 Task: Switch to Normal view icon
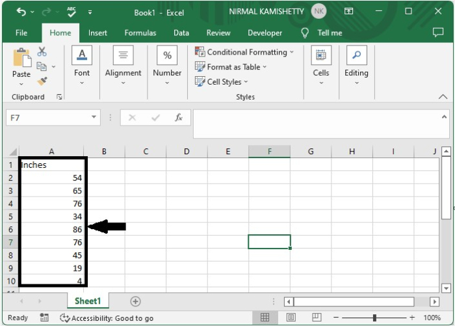[x=265, y=318]
